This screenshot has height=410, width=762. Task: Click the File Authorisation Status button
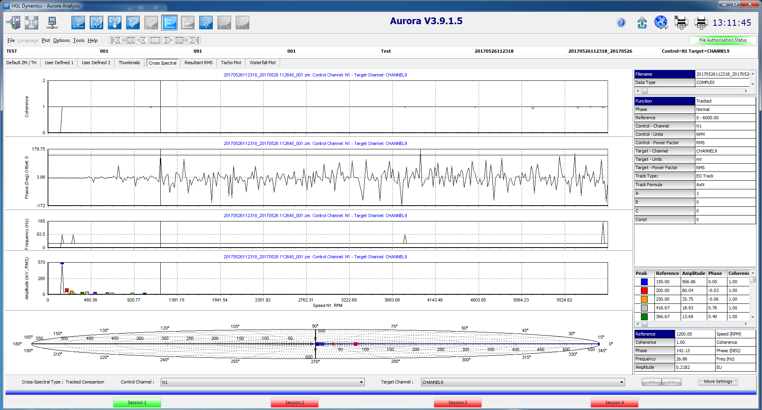point(723,40)
